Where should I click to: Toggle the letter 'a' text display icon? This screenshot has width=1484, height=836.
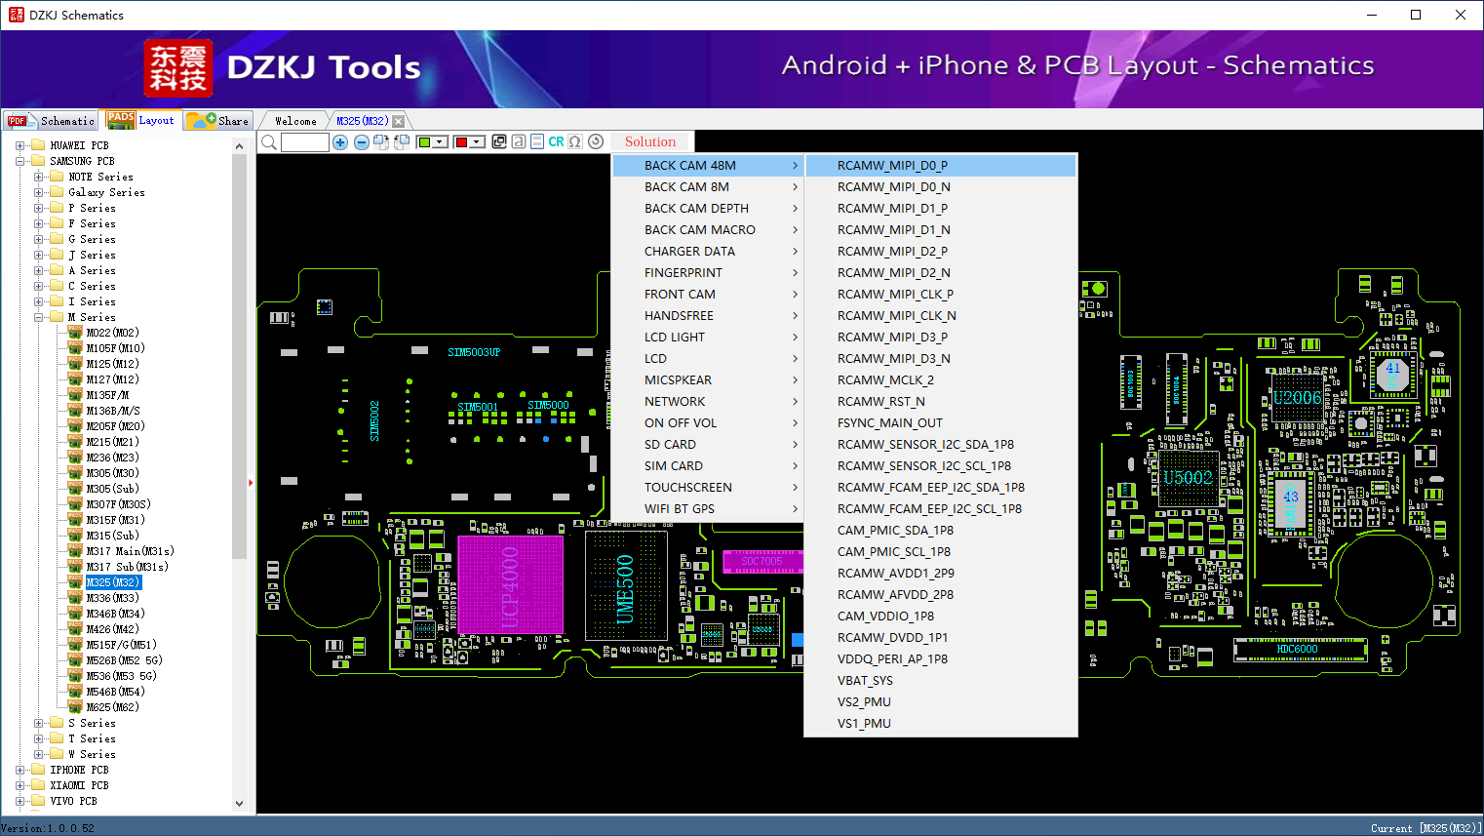point(519,142)
